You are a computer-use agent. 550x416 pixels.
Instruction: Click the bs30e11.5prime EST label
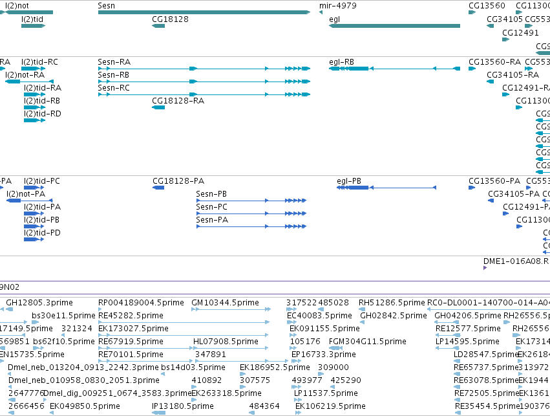coord(63,316)
